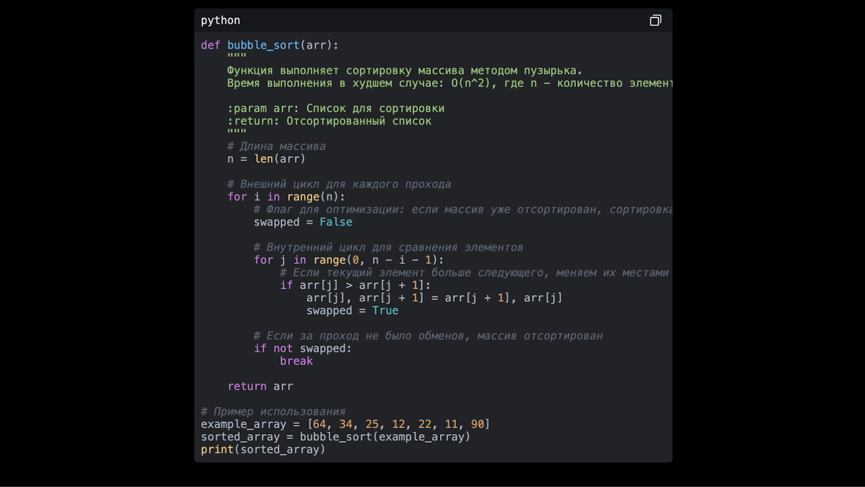Screen dimensions: 865x487
Task: Click the False value after swapped
Action: tap(336, 222)
